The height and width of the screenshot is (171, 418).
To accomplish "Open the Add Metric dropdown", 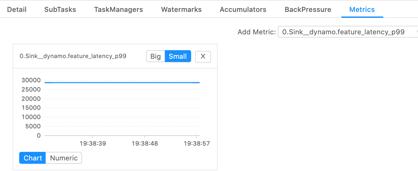I will 344,32.
